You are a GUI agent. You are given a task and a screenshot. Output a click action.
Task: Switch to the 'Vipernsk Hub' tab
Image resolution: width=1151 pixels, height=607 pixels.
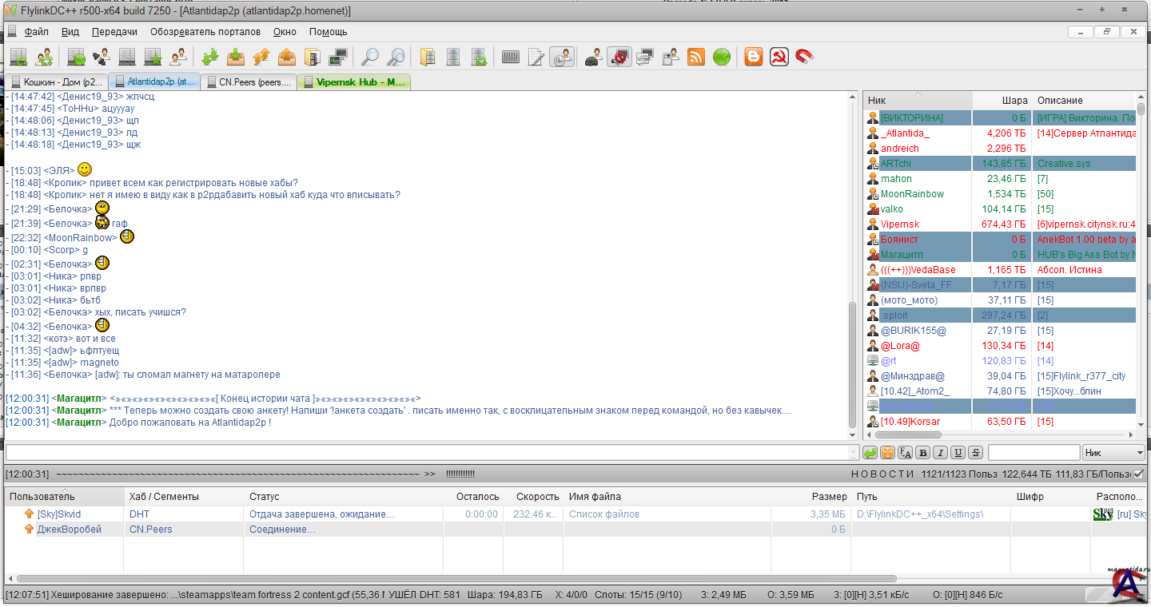pyautogui.click(x=353, y=82)
